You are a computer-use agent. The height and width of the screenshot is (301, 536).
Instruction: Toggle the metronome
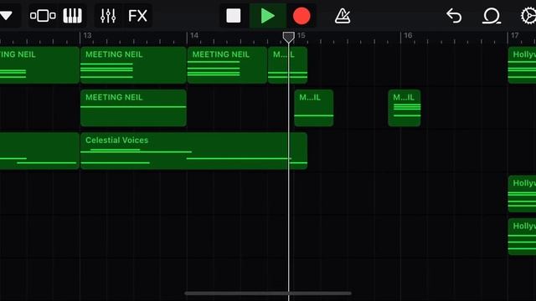click(343, 16)
